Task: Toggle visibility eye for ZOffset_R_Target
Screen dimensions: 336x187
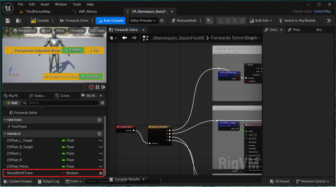Action: coord(100,147)
